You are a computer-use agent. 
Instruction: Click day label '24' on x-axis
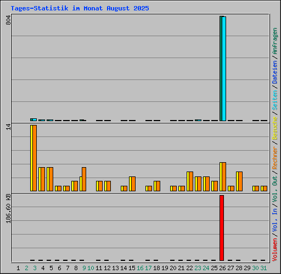pyautogui.click(x=206, y=268)
